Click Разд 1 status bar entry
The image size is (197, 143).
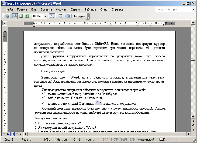[x=27, y=139]
